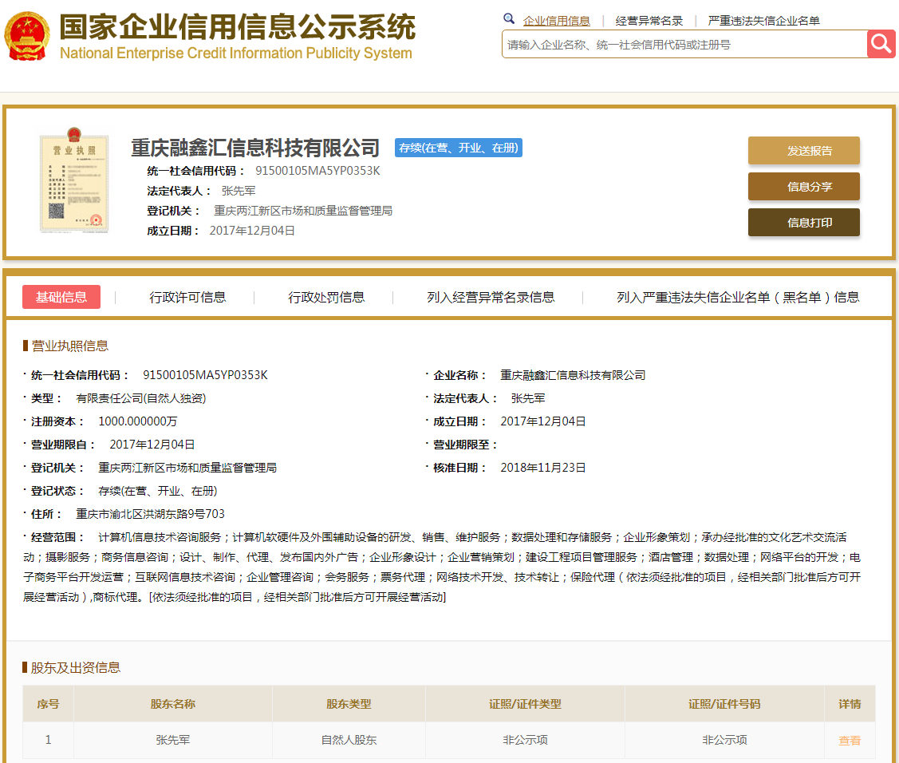
Task: Click the small magnifier icon beside 企业信用信息
Action: click(x=509, y=19)
